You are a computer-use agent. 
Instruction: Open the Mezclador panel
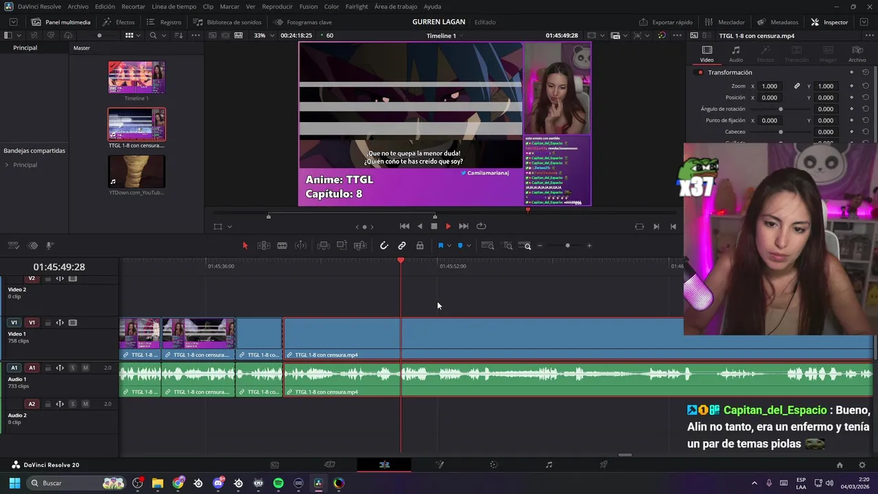click(724, 22)
